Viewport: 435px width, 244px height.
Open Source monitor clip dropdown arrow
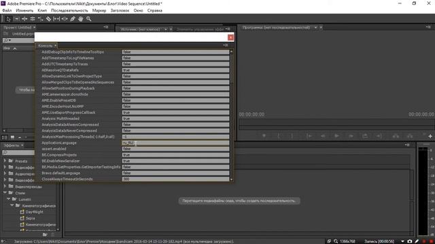pos(166,29)
